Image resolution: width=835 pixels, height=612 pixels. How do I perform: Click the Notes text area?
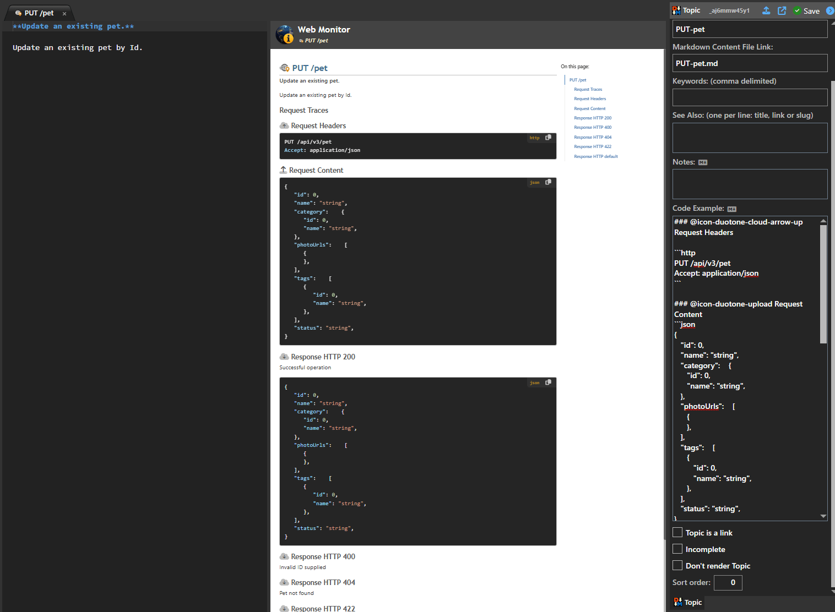(x=750, y=184)
